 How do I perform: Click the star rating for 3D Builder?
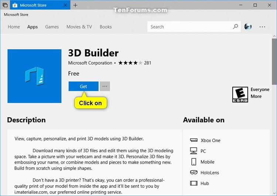pyautogui.click(x=130, y=63)
